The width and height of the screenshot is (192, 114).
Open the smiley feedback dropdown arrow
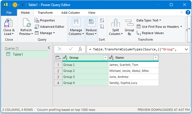(x=18, y=5)
